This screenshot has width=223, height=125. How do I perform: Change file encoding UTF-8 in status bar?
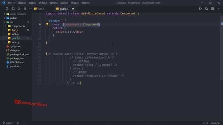205,123
